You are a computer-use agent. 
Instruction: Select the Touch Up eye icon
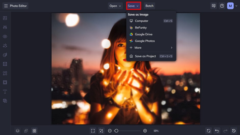pos(5,37)
